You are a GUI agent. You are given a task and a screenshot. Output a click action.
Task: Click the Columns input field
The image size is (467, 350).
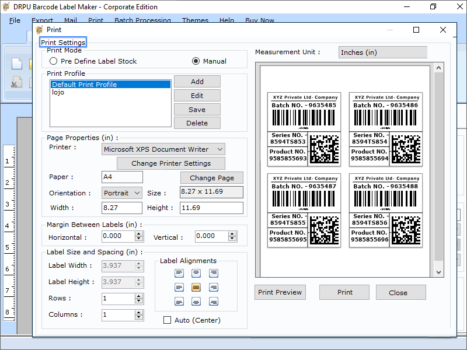click(119, 315)
